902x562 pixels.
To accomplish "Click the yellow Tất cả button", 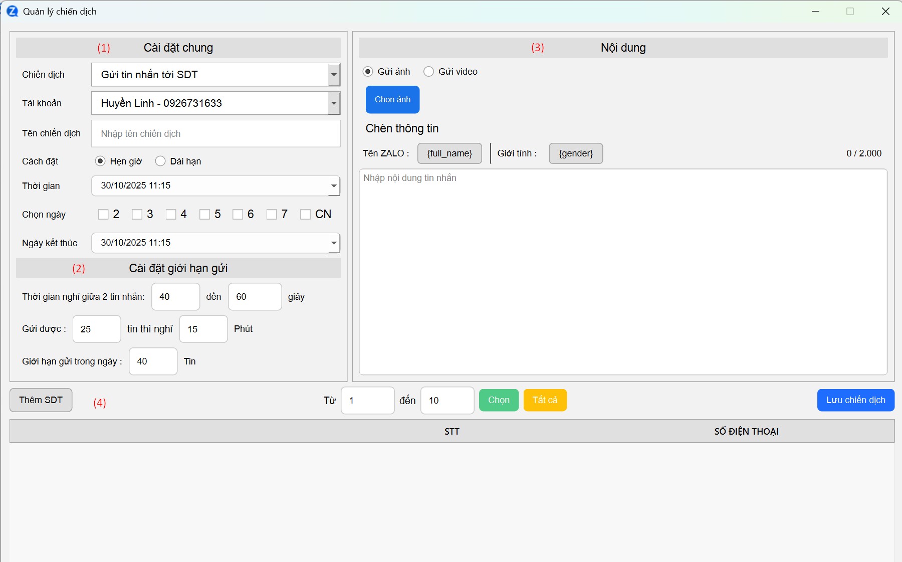I will tap(545, 400).
